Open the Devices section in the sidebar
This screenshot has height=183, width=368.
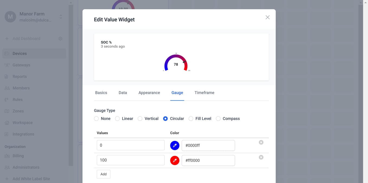click(20, 53)
